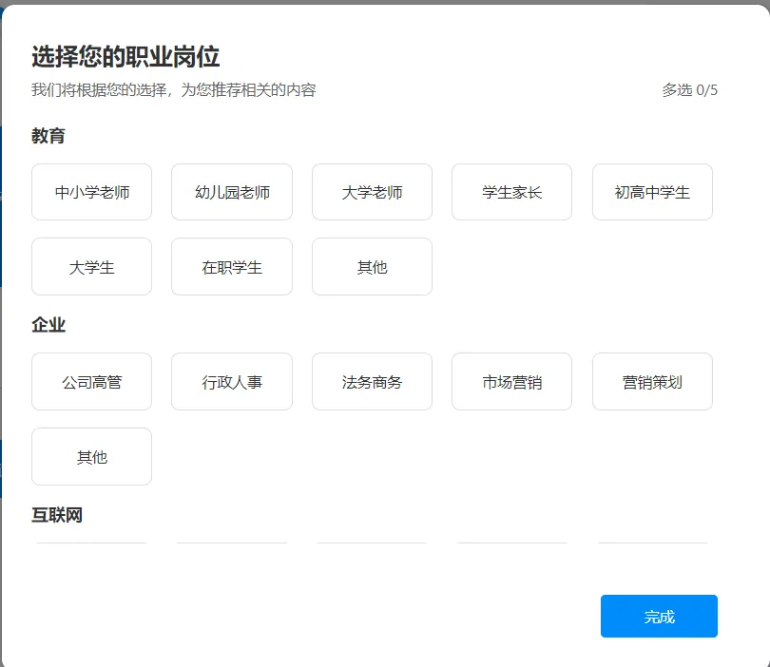770x667 pixels.
Task: Click the 多选 0/5 selection counter
Action: pos(686,90)
